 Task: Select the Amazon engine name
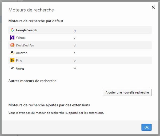[22, 53]
